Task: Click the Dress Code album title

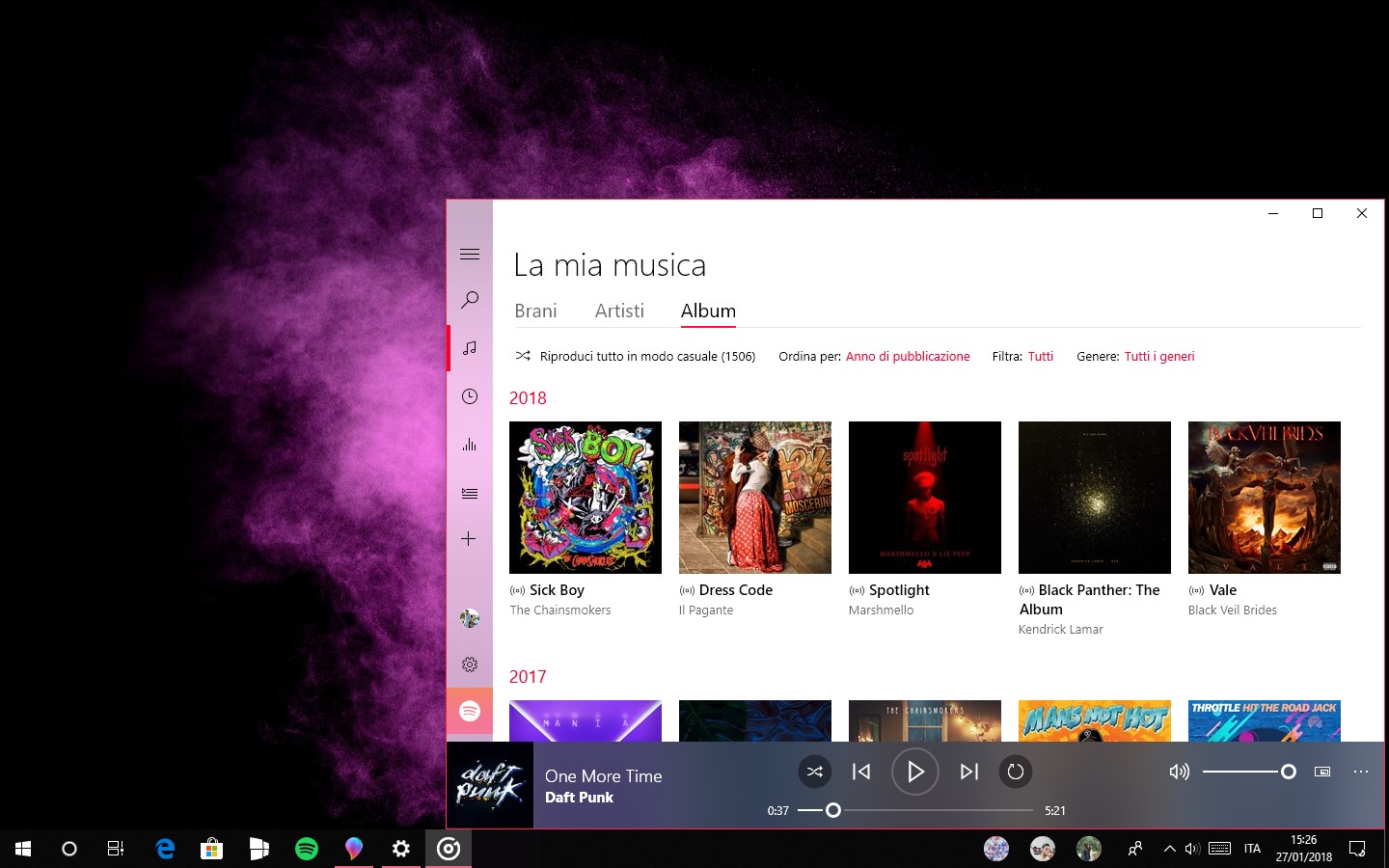Action: coord(736,590)
